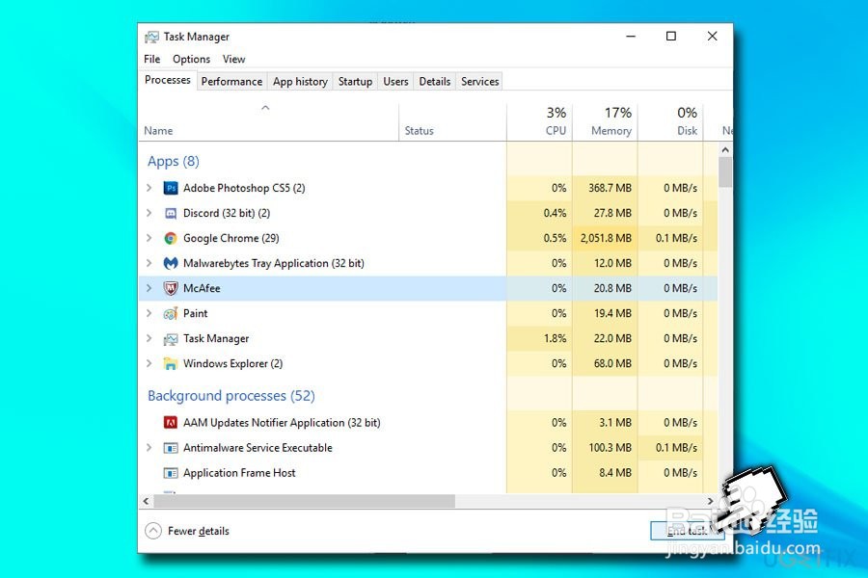The image size is (868, 578).
Task: Sort processes by Disk column
Action: pyautogui.click(x=670, y=121)
